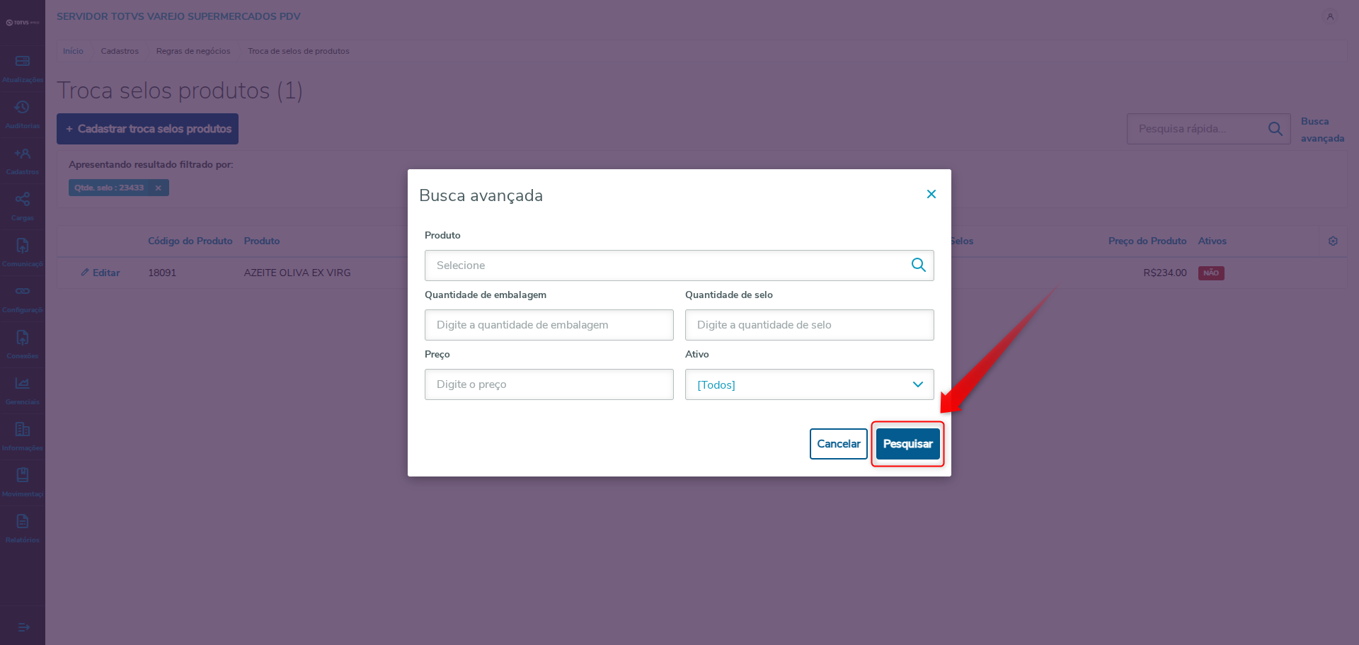The image size is (1359, 645).
Task: Open the Início breadcrumb link
Action: 73,51
